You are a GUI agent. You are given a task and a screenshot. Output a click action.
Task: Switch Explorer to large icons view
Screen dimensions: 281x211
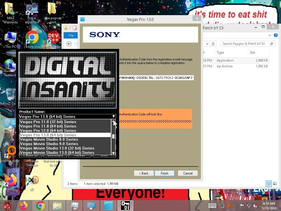pyautogui.click(x=274, y=184)
